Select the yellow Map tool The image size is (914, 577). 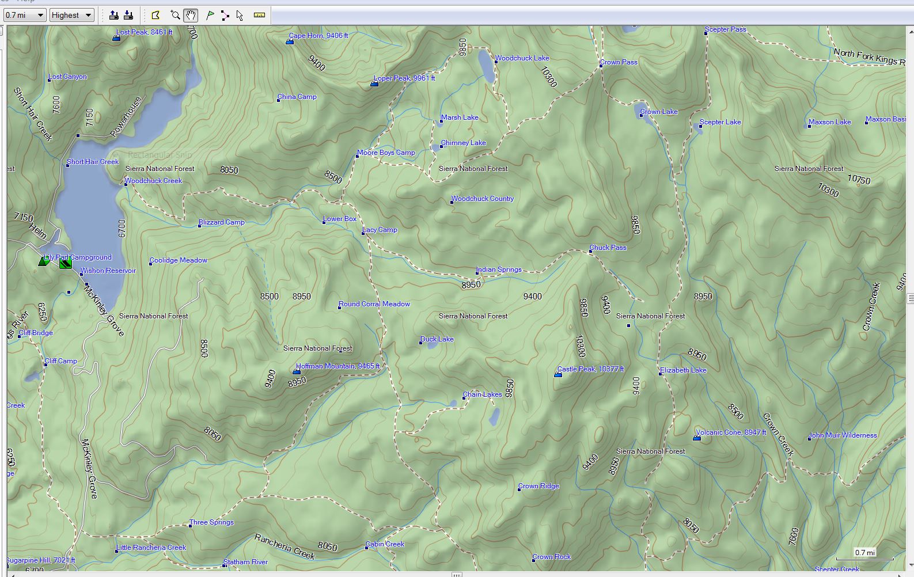[x=156, y=16]
